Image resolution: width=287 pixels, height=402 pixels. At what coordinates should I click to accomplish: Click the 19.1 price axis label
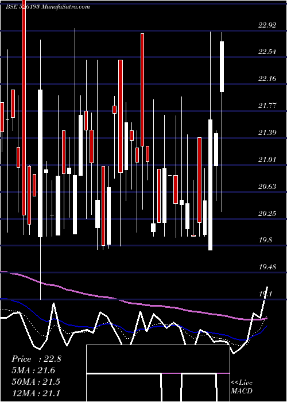(265, 294)
